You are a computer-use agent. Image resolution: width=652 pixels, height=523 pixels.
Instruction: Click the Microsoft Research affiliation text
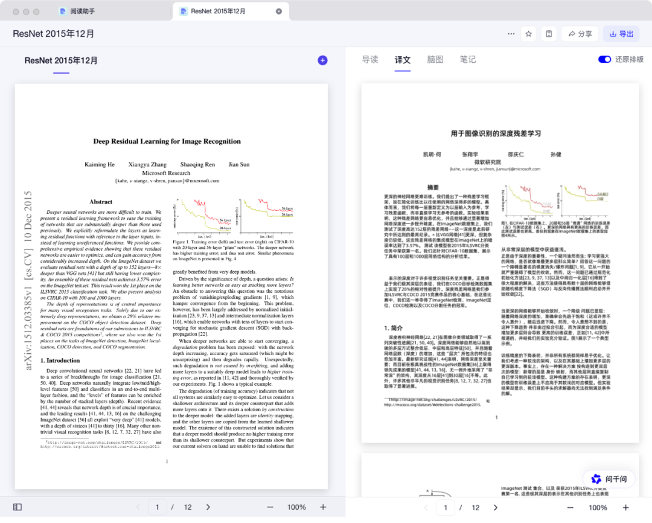pyautogui.click(x=167, y=173)
